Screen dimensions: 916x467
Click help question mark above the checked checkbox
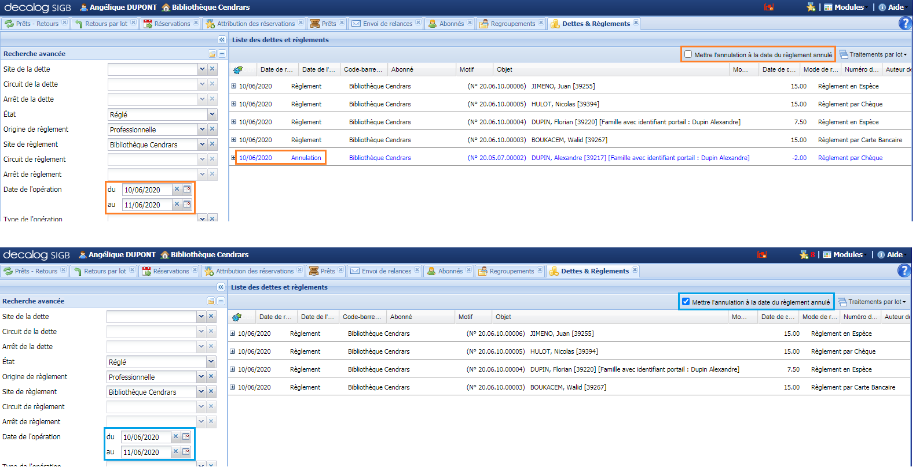point(904,270)
